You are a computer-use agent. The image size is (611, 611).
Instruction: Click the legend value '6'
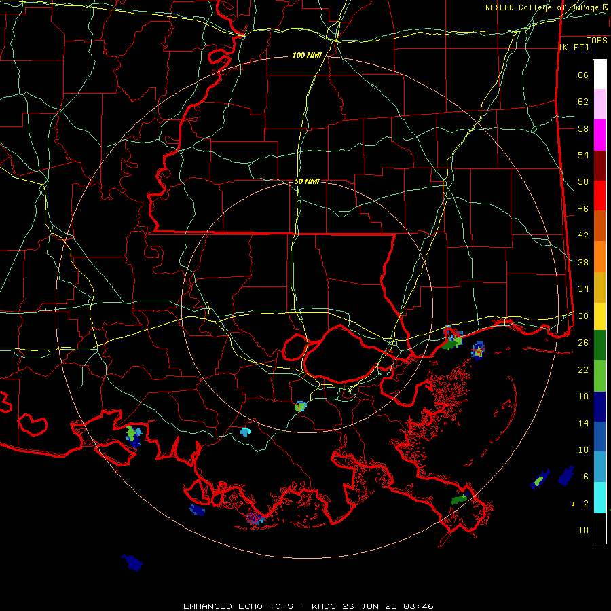coord(585,477)
